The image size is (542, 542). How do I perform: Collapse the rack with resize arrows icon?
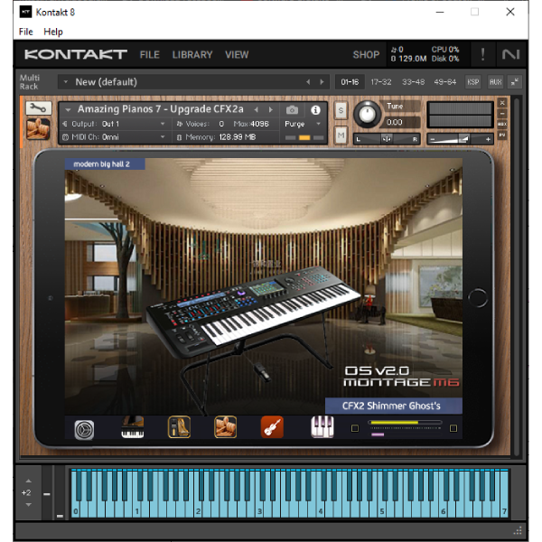tap(515, 82)
